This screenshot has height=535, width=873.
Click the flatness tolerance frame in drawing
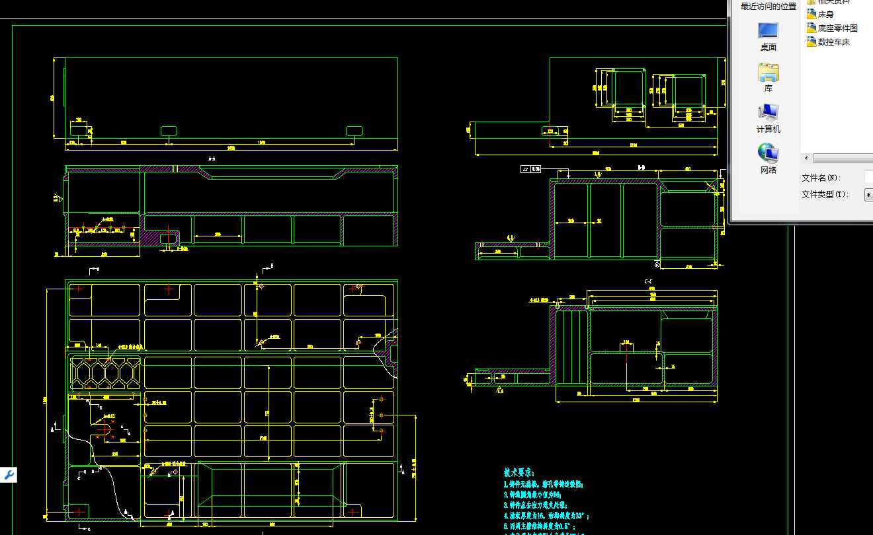(531, 168)
